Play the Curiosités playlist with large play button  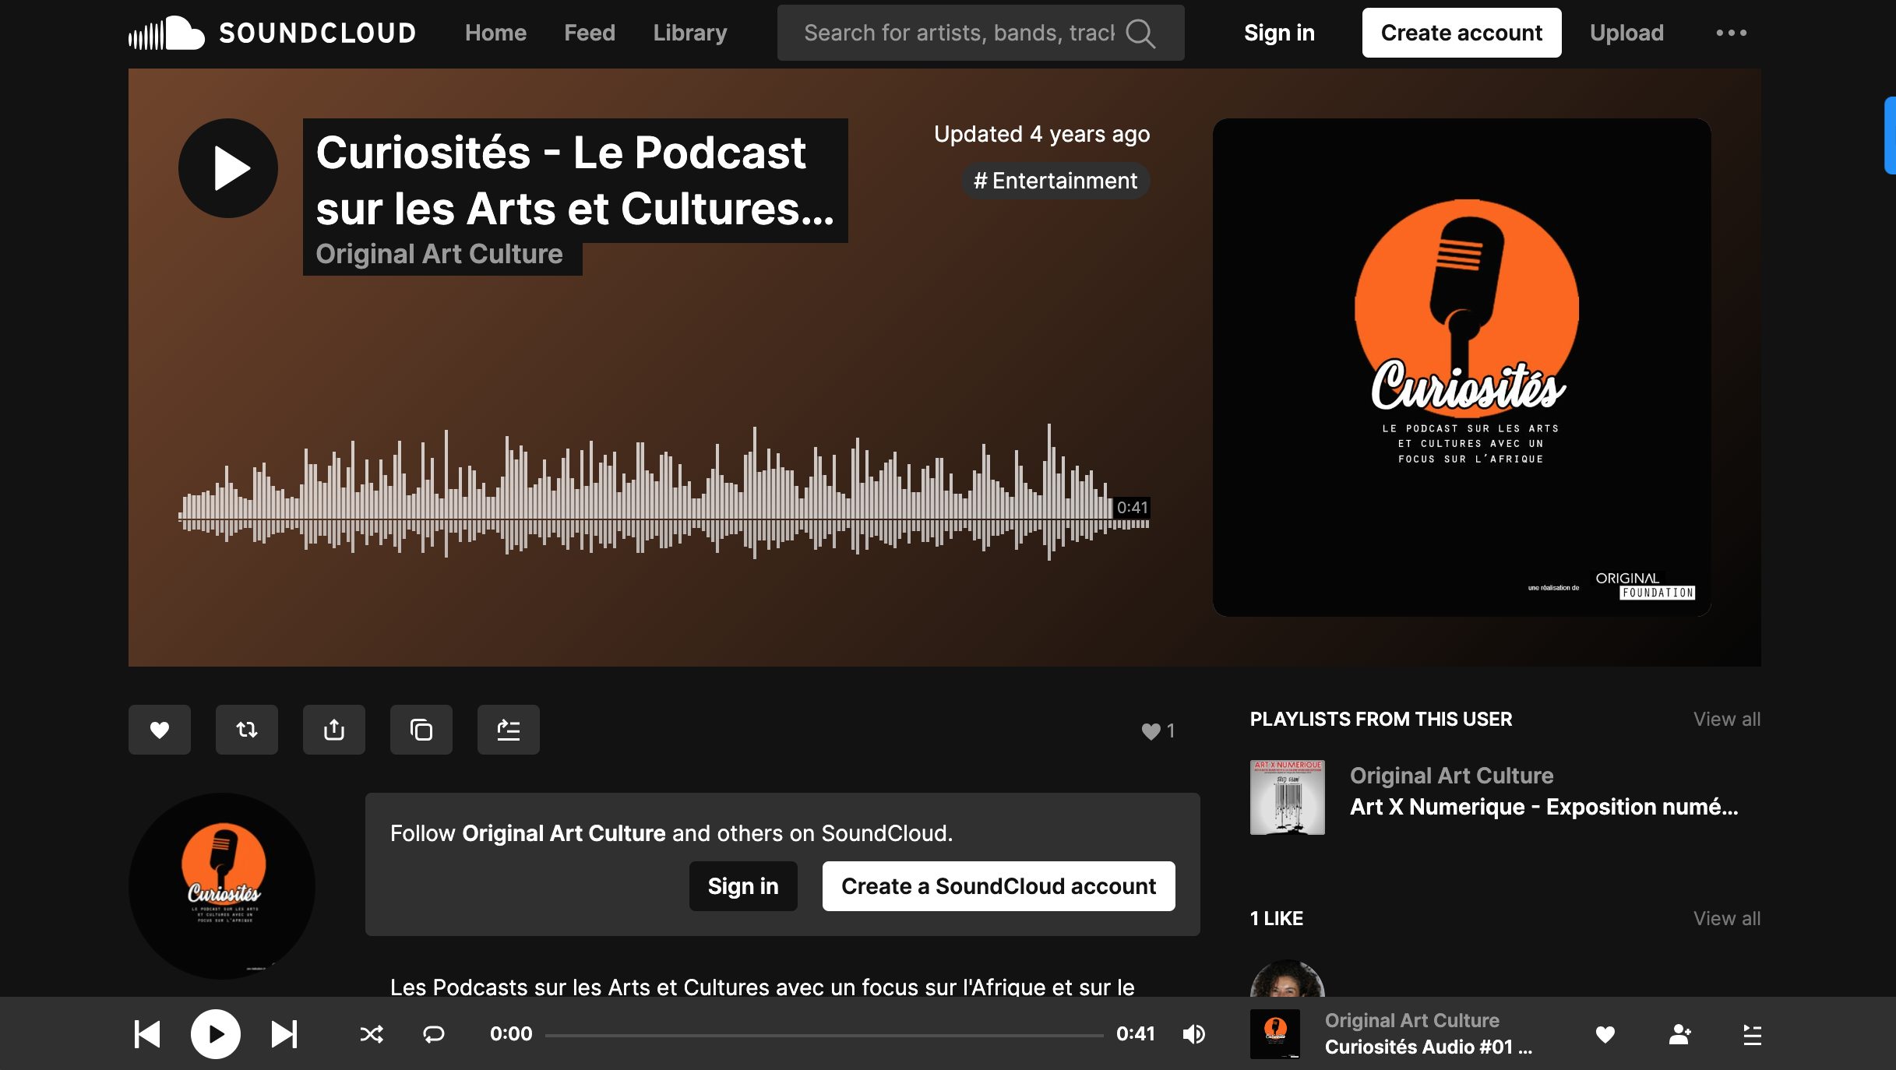(x=228, y=168)
